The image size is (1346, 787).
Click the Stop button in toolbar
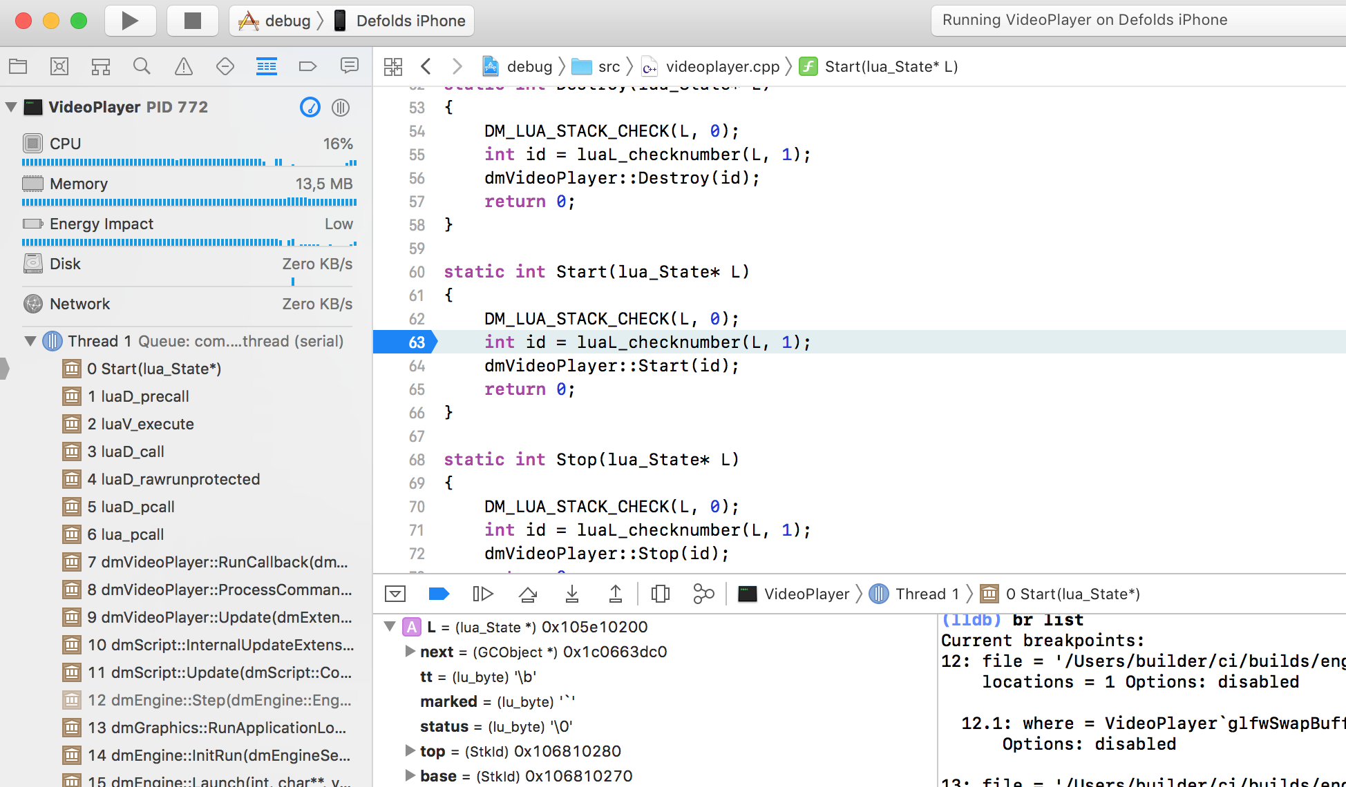pos(192,21)
